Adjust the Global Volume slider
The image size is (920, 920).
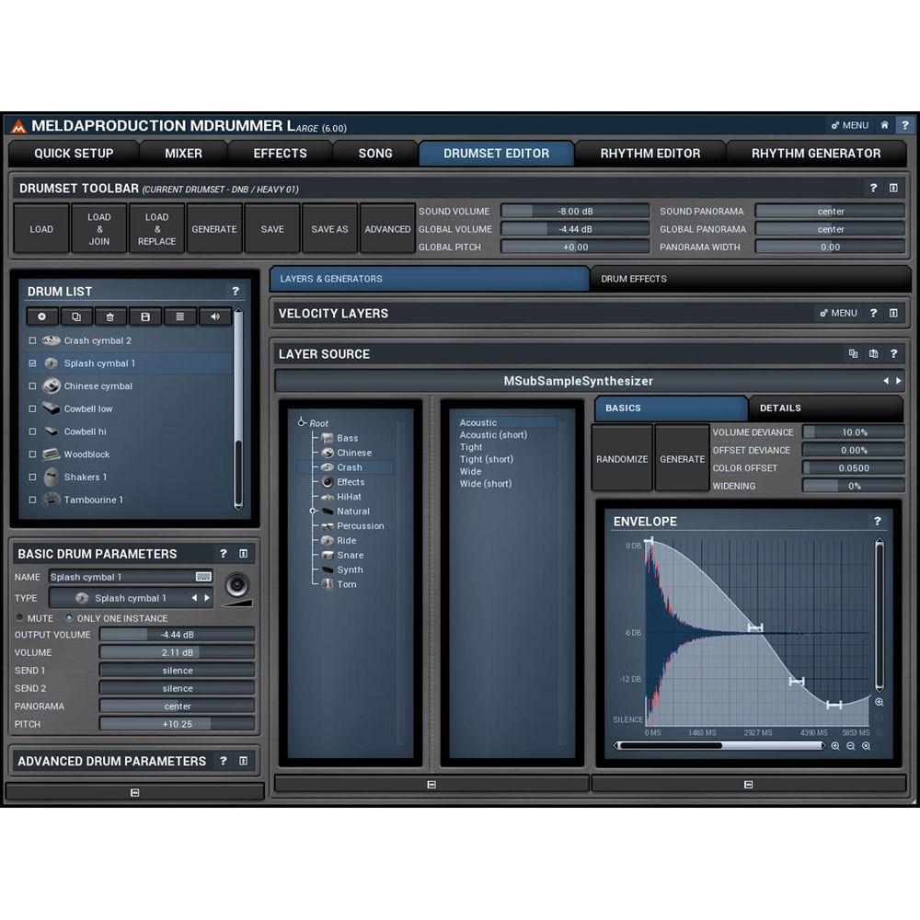click(576, 229)
